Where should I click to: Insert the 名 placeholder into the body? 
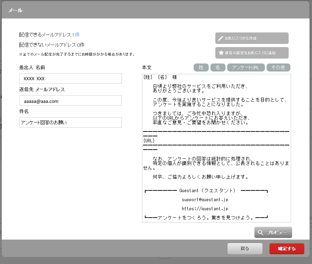pyautogui.click(x=218, y=68)
